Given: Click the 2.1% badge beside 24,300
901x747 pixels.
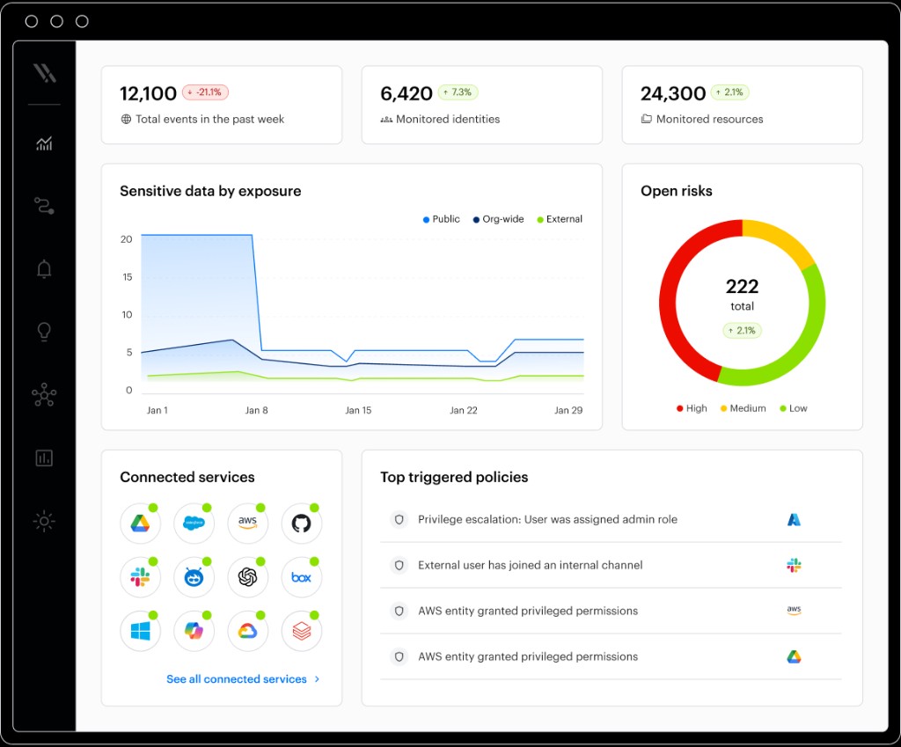Looking at the screenshot, I should coord(729,92).
